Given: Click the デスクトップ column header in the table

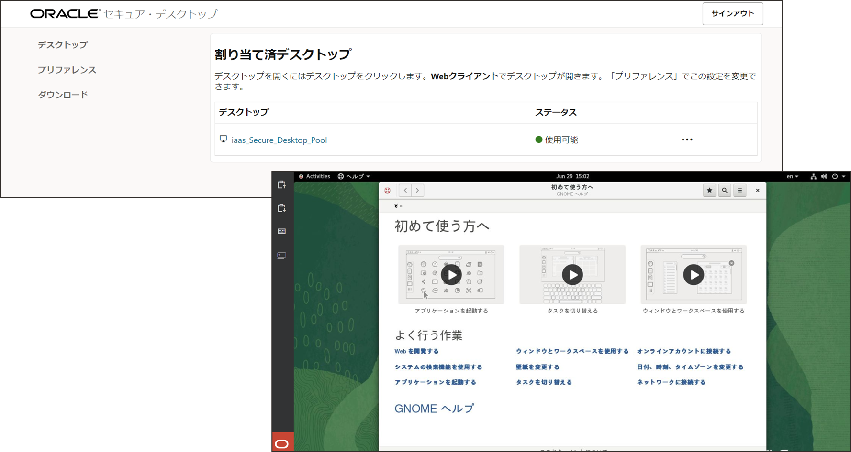Looking at the screenshot, I should [244, 113].
